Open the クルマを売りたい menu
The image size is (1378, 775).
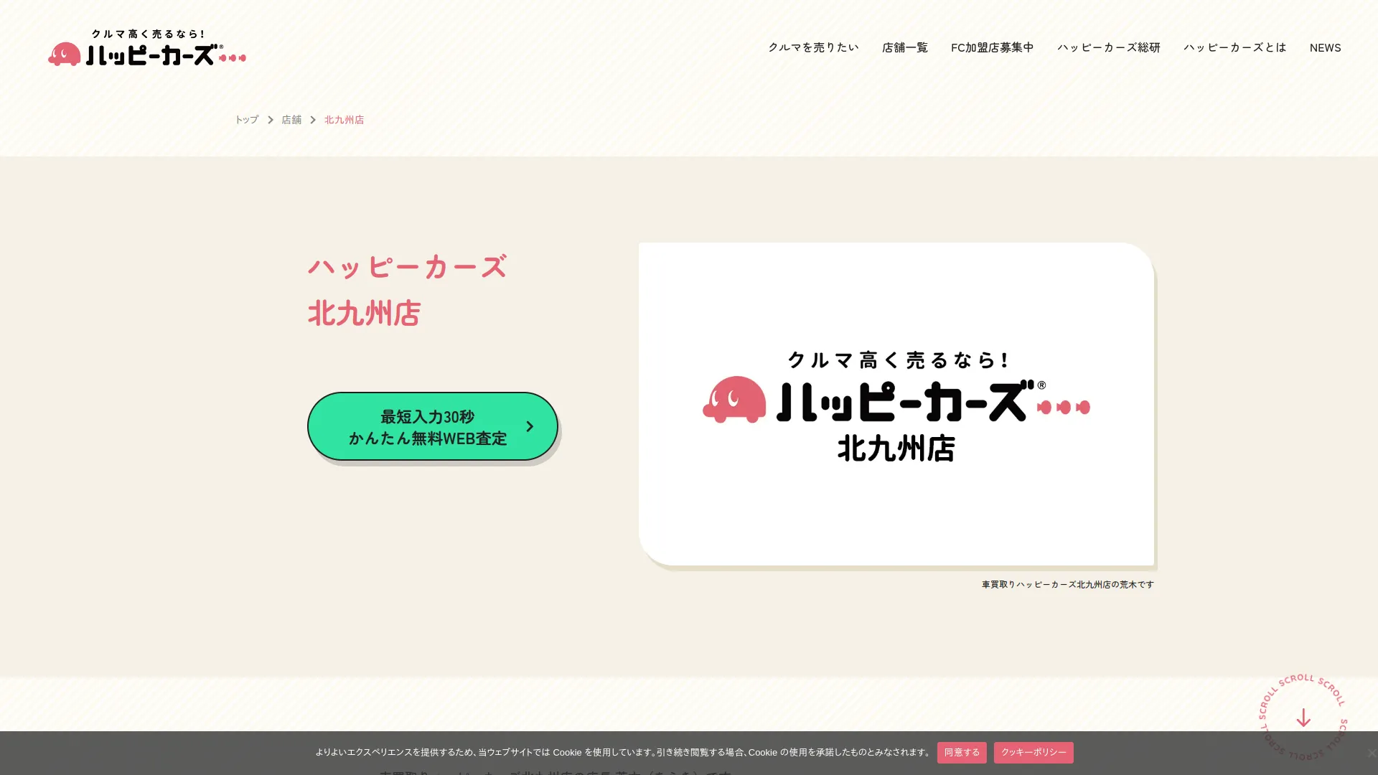pos(813,47)
